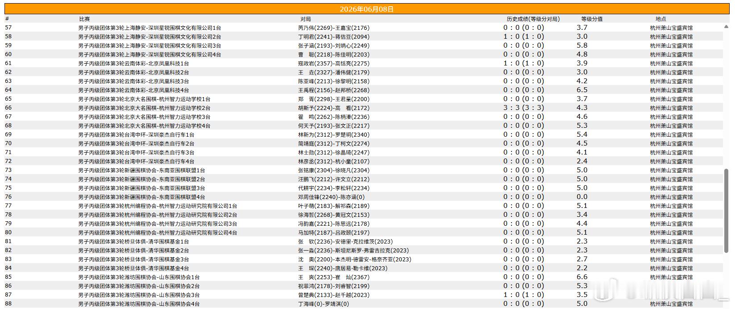The width and height of the screenshot is (735, 309).
Task: Click pairing 代耕宇(2234)-李松轩(2234)
Action: click(334, 188)
